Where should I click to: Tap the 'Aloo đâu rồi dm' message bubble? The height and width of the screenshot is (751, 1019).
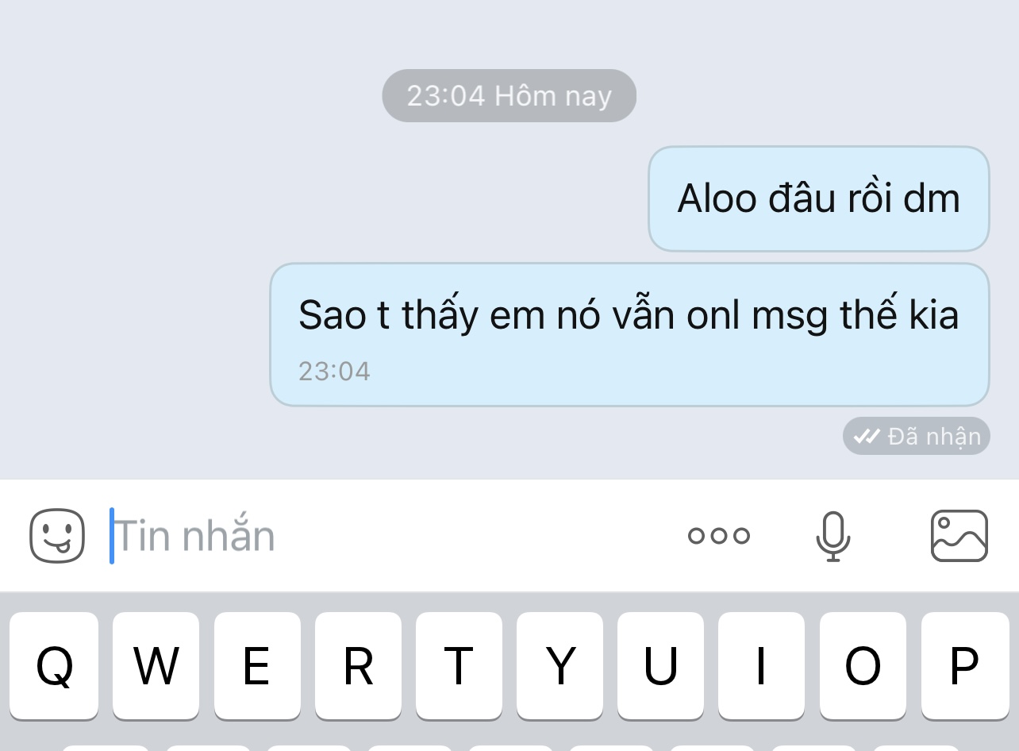[x=819, y=198]
